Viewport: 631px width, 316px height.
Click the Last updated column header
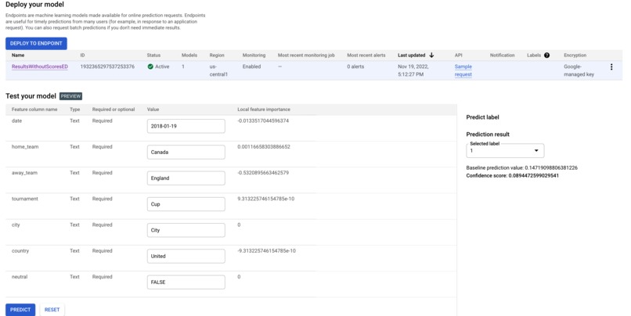[x=411, y=56]
